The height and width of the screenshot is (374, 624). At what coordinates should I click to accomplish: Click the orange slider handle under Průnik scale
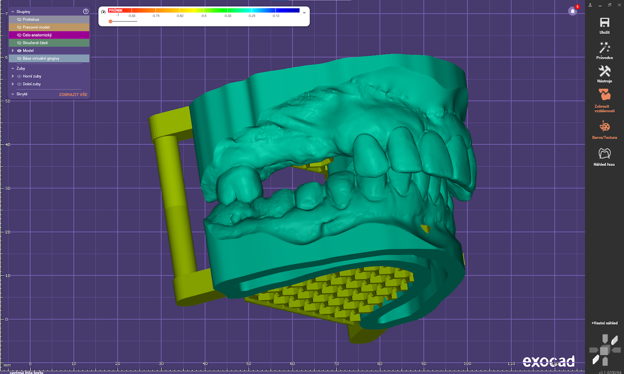pos(110,21)
